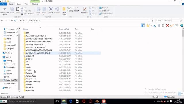This screenshot has height=104, width=184.
Task: Click Edit in the ribbon
Action: pyautogui.click(x=92, y=11)
